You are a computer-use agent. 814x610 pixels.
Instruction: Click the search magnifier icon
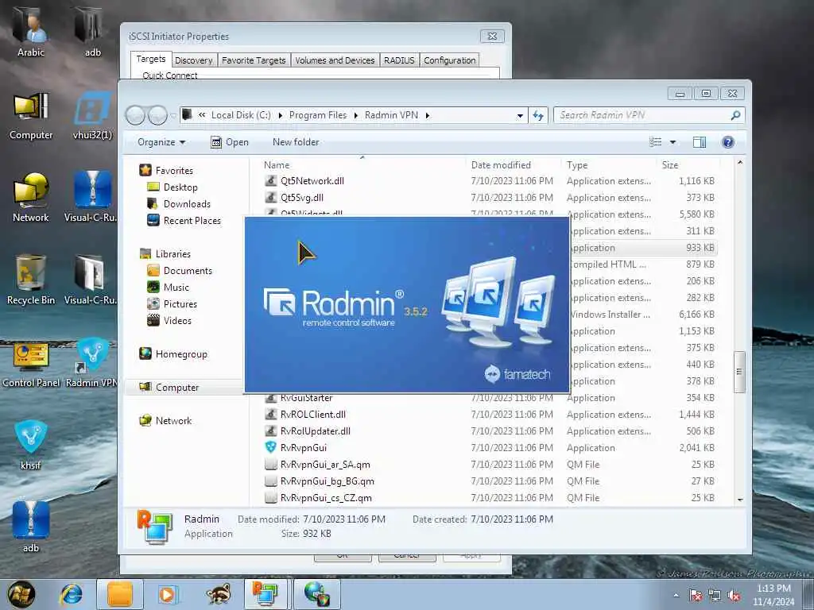735,115
